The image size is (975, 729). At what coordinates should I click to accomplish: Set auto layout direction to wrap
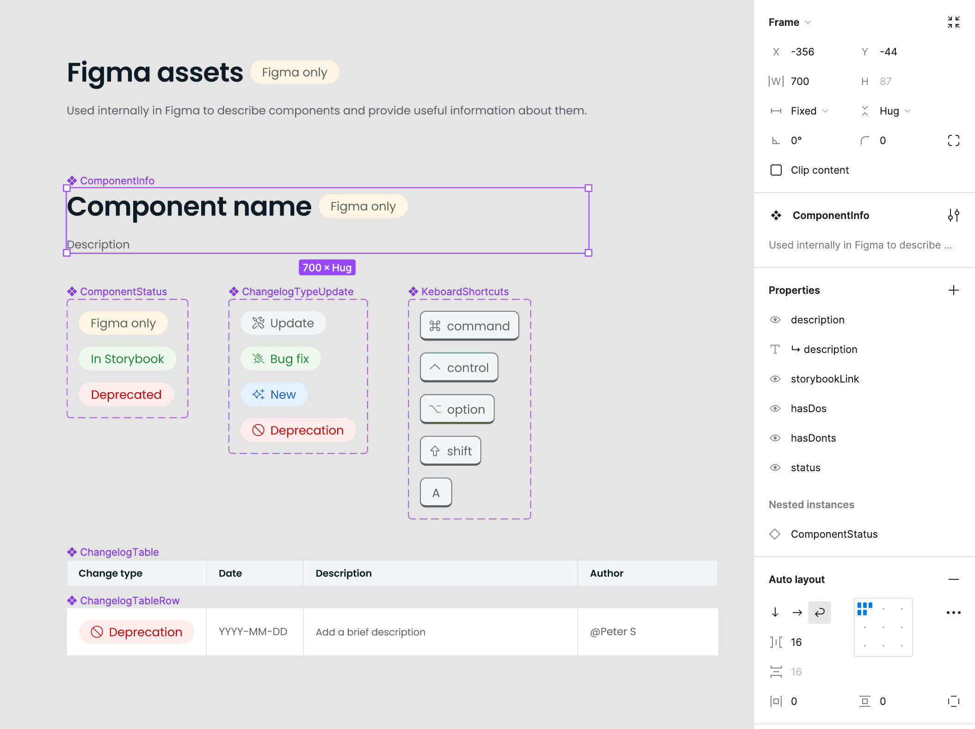[819, 613]
